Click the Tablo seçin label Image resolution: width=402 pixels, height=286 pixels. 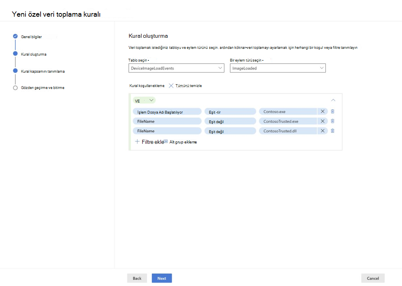coord(139,60)
